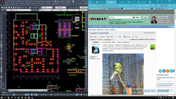Open Windows Start menu
The image size is (176, 99).
point(2,98)
